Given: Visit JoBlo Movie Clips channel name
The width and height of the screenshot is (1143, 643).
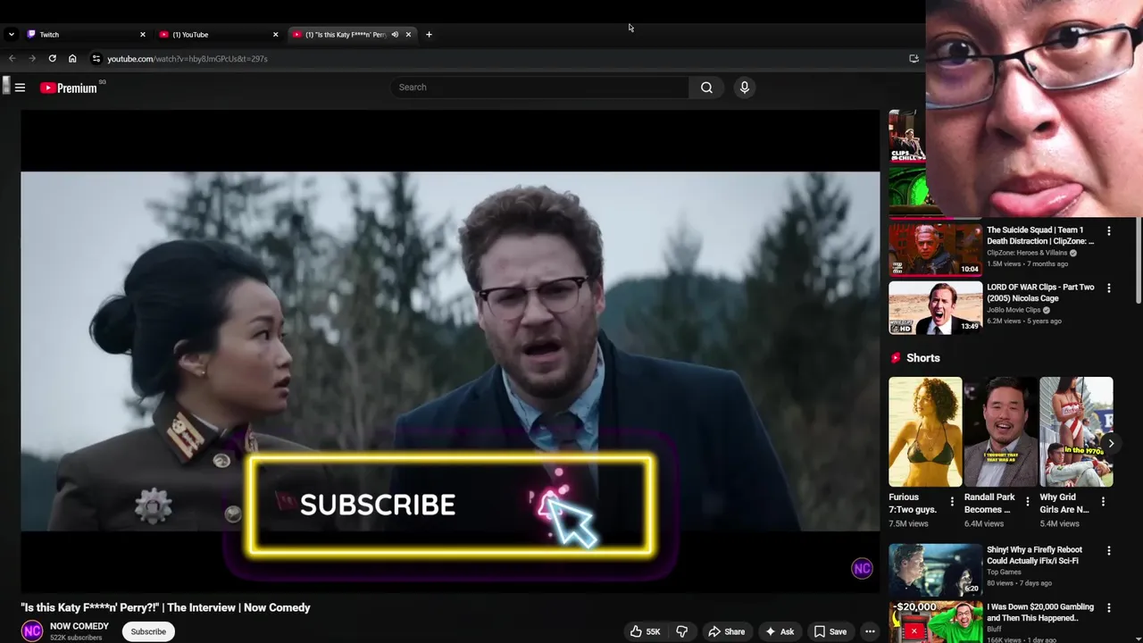Looking at the screenshot, I should [x=1014, y=310].
